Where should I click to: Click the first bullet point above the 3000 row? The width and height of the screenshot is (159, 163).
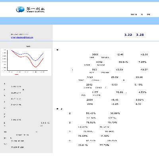[57, 50]
